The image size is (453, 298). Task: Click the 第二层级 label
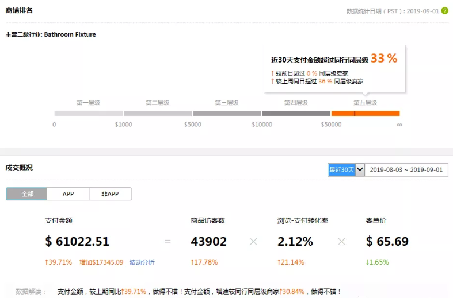(x=158, y=103)
